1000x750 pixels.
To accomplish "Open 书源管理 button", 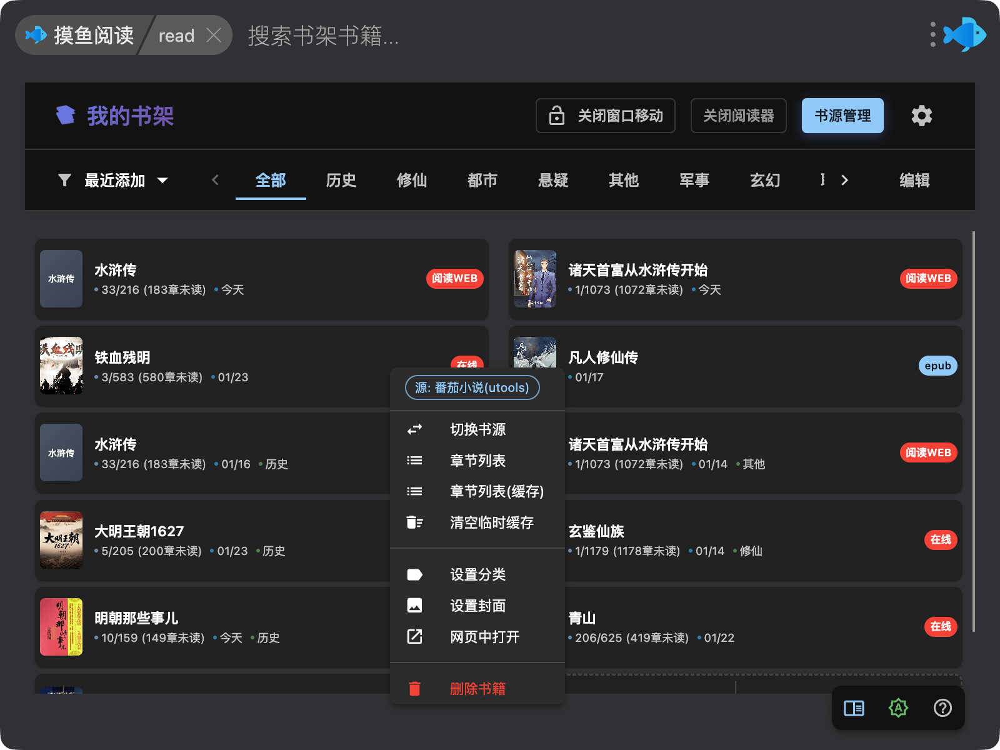I will 842,116.
